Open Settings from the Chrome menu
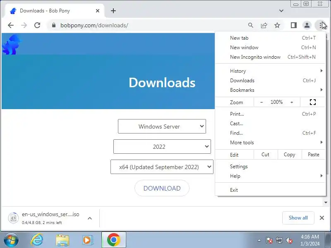331x248 pixels. [270, 167]
